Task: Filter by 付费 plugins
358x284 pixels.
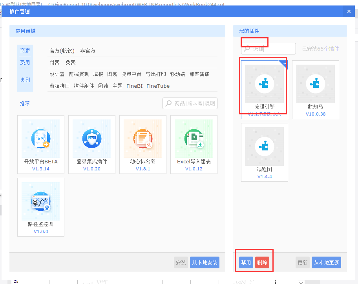Action: pyautogui.click(x=55, y=62)
